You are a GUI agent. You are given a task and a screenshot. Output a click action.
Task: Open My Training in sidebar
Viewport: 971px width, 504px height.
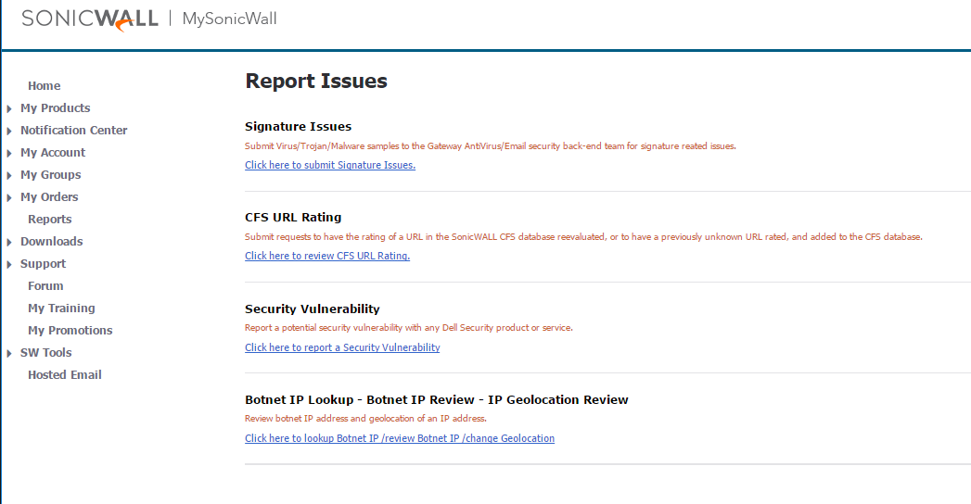[x=61, y=309]
